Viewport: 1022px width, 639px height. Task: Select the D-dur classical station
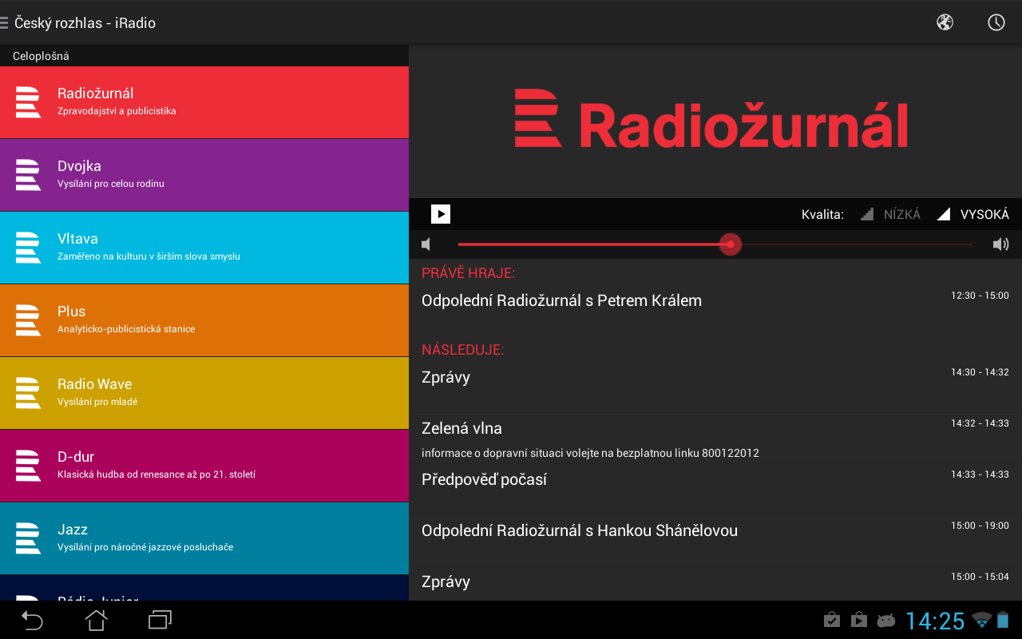(x=204, y=466)
